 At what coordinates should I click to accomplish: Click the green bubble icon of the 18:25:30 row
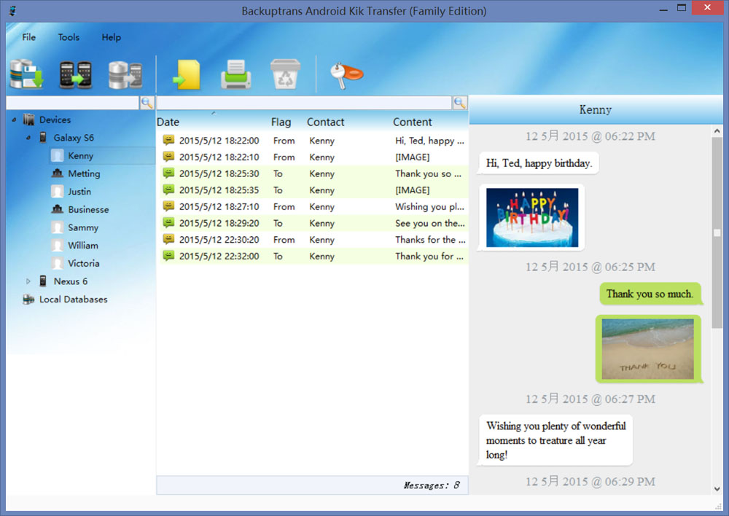click(x=168, y=173)
